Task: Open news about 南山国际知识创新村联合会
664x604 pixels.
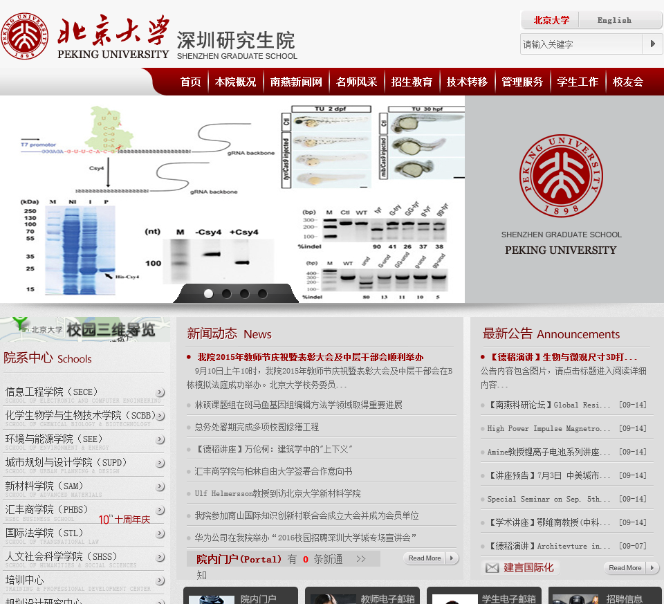Action: (306, 515)
